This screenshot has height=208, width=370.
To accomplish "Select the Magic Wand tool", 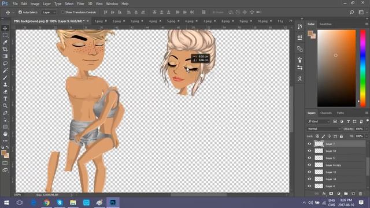I will (5, 70).
